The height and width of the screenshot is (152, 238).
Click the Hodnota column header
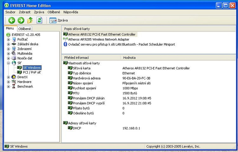[129, 58]
